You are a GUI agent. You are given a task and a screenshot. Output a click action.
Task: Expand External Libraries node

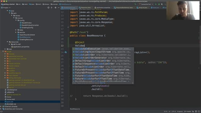[1, 107]
